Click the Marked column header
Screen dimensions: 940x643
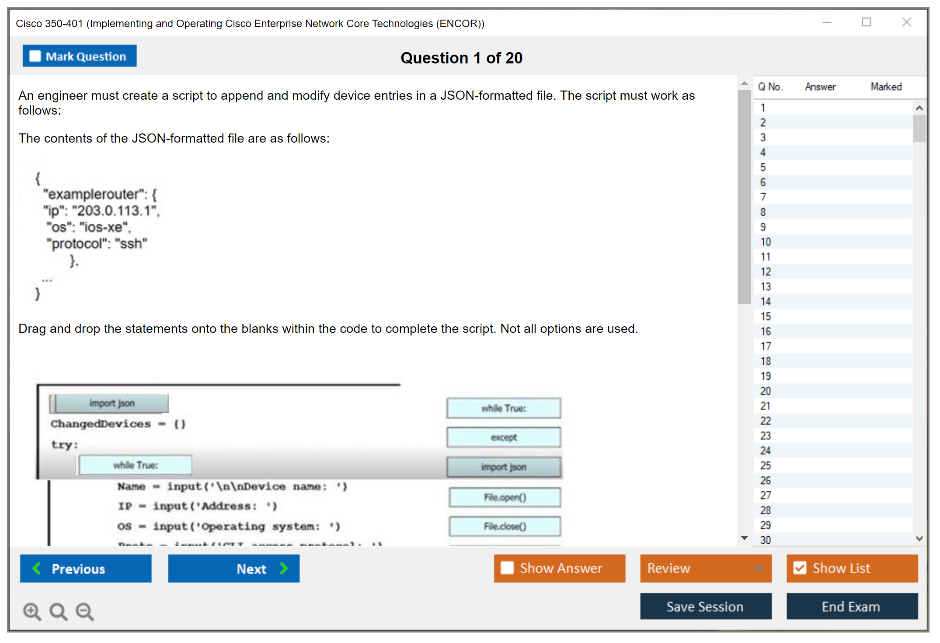click(x=886, y=87)
